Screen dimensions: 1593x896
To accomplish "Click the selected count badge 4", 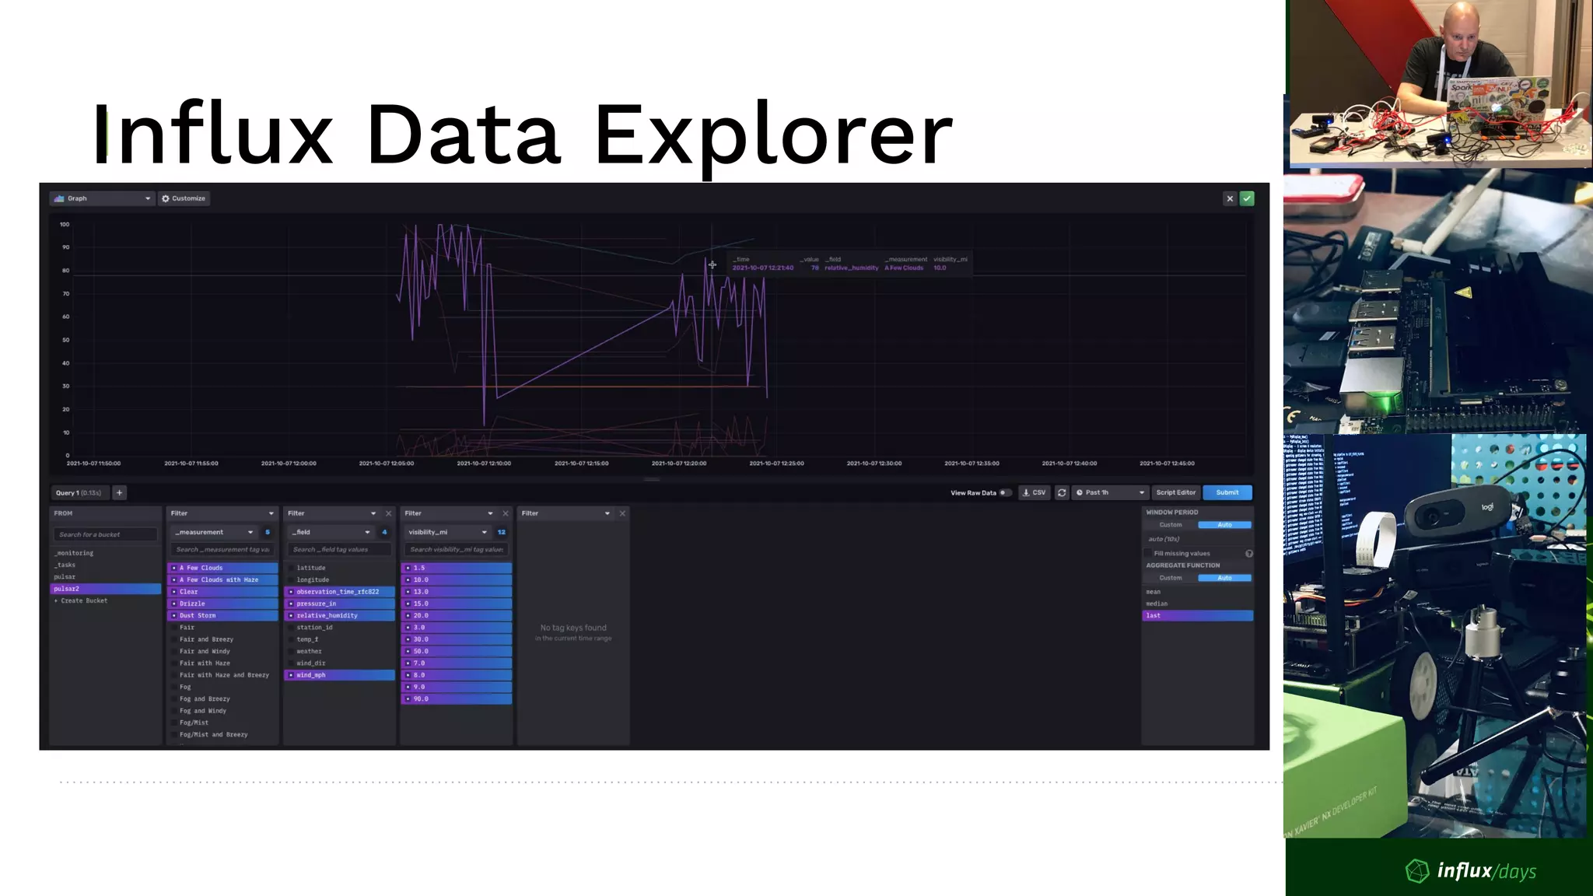I will pos(384,532).
